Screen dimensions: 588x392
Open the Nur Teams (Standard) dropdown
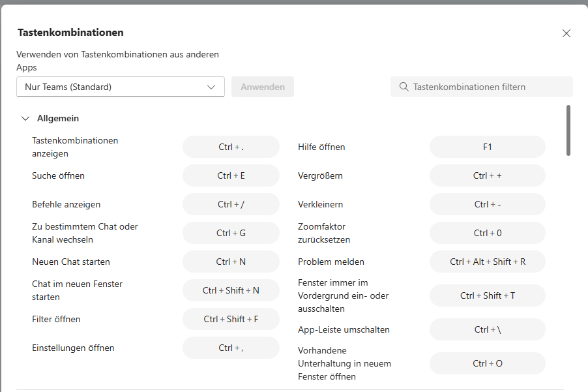click(121, 87)
